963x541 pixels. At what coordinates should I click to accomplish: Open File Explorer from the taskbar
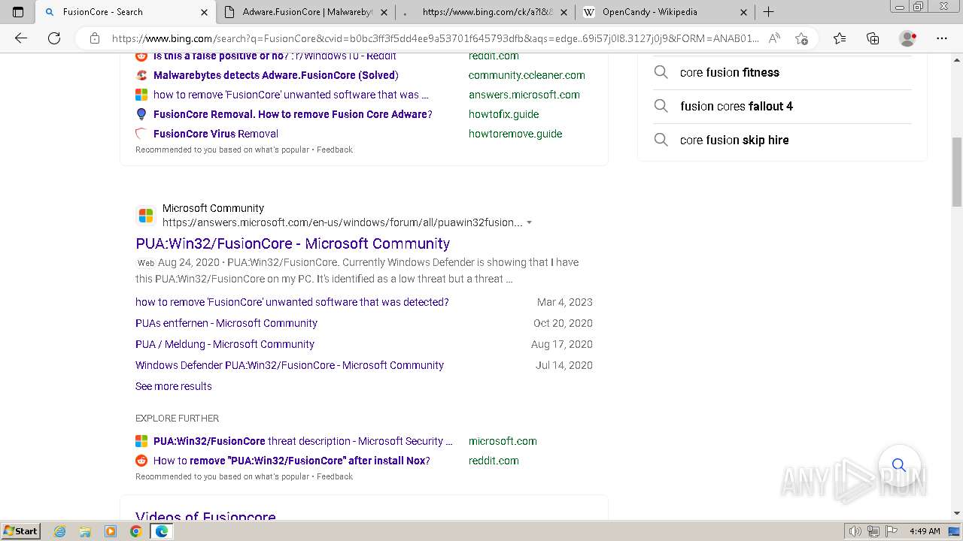pos(85,531)
